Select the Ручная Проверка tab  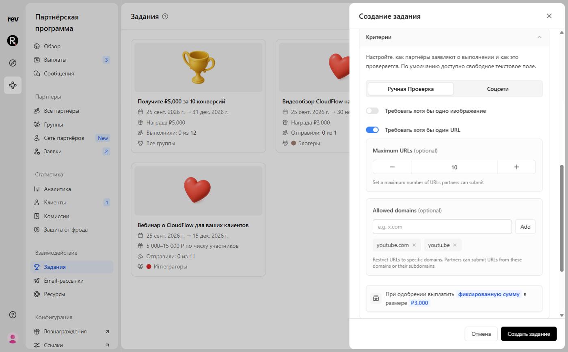(x=410, y=89)
